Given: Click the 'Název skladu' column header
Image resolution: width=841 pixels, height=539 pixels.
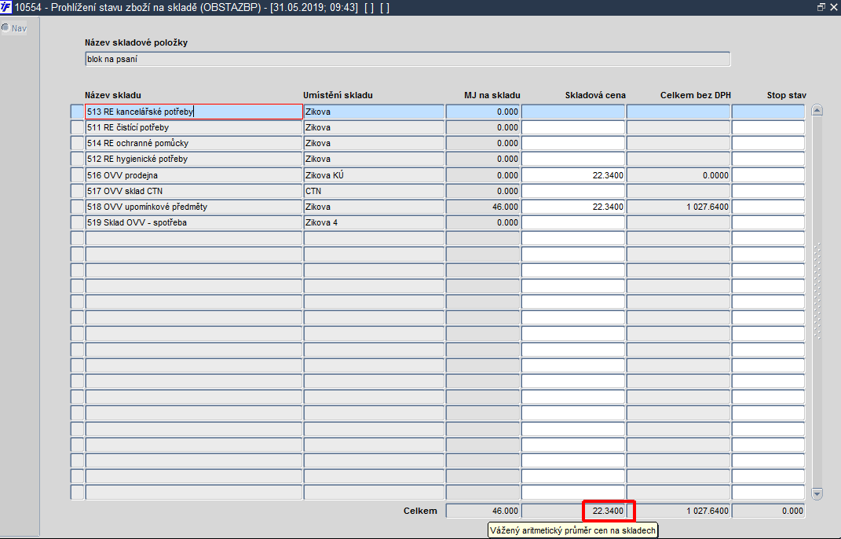Looking at the screenshot, I should click(112, 95).
